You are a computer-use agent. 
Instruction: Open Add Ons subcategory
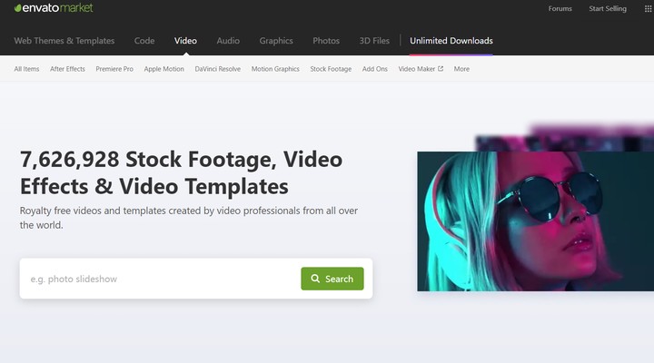375,69
